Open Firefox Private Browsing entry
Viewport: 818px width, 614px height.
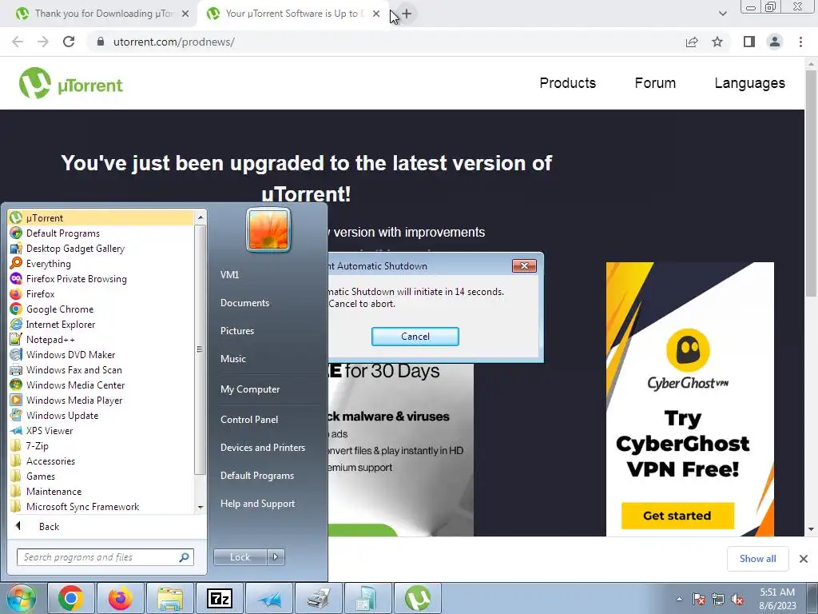pos(101,278)
